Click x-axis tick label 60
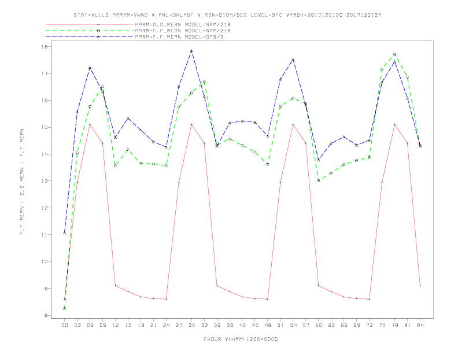Screen dimensions: 458x354 319,325
